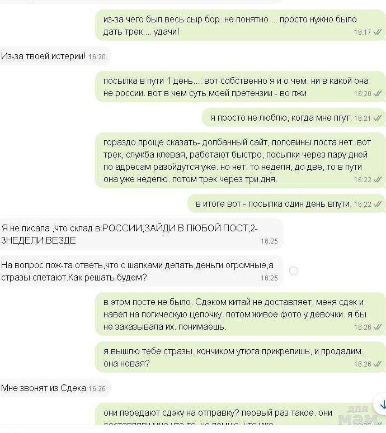
Task: Click the scroll-to-bottom arrow button
Action: 381,405
